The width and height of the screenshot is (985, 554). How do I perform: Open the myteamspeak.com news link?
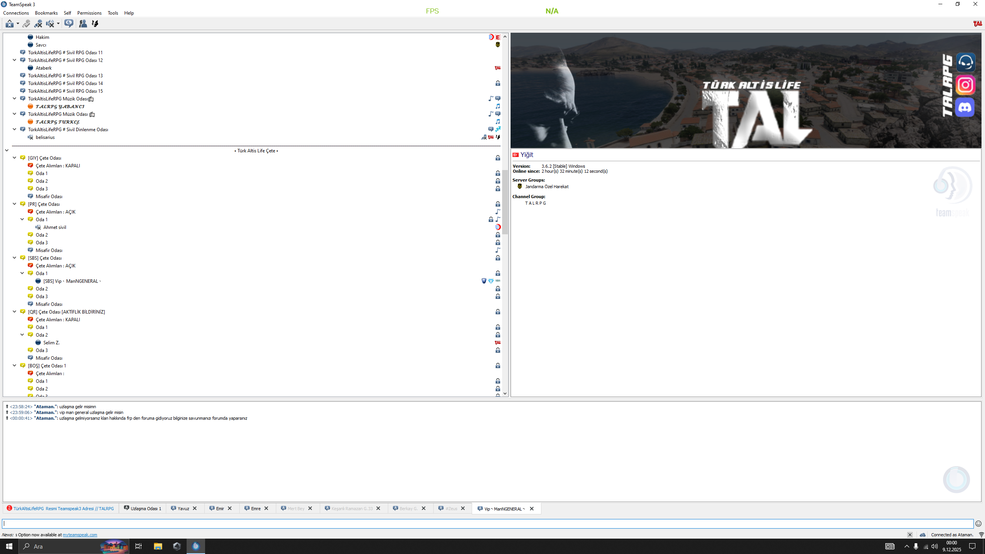click(x=80, y=535)
